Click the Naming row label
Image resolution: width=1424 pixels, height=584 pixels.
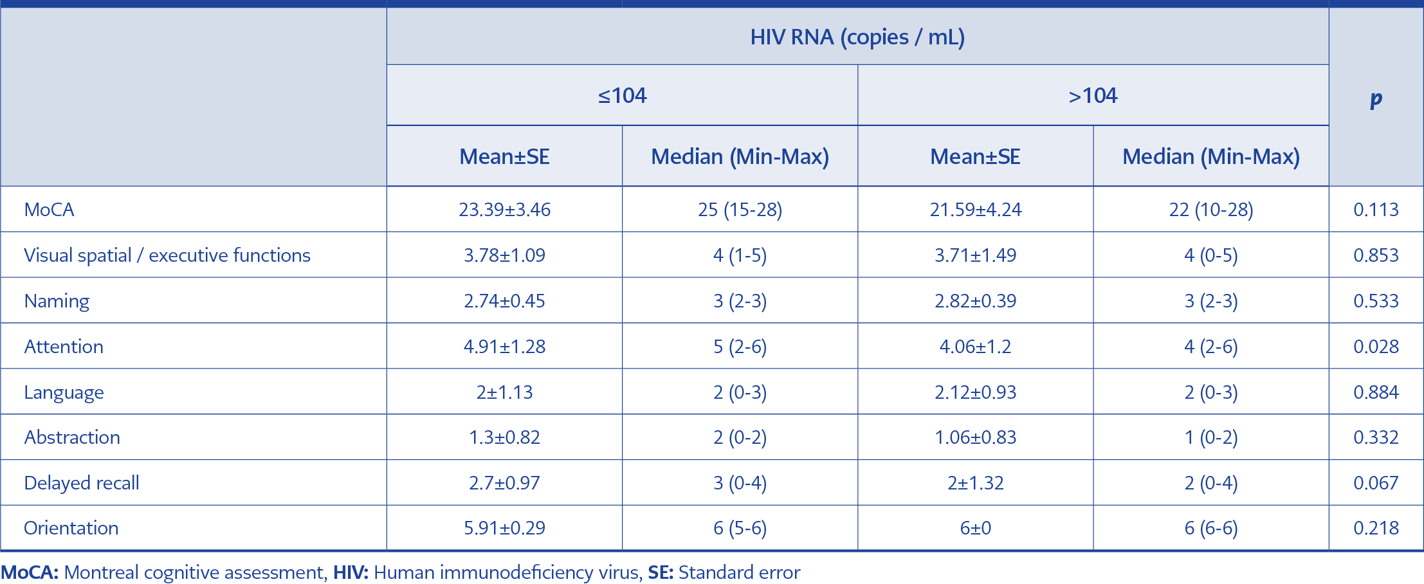(57, 301)
